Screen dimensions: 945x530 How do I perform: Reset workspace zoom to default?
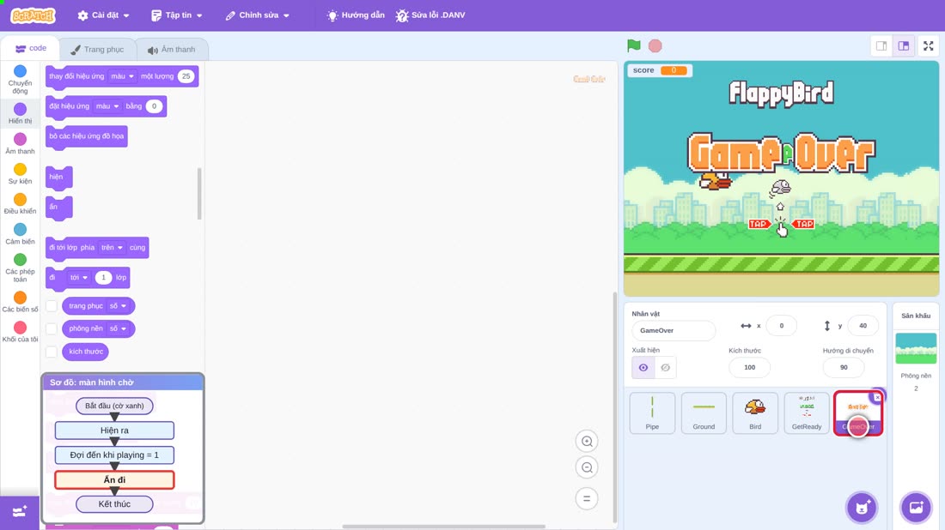[587, 498]
